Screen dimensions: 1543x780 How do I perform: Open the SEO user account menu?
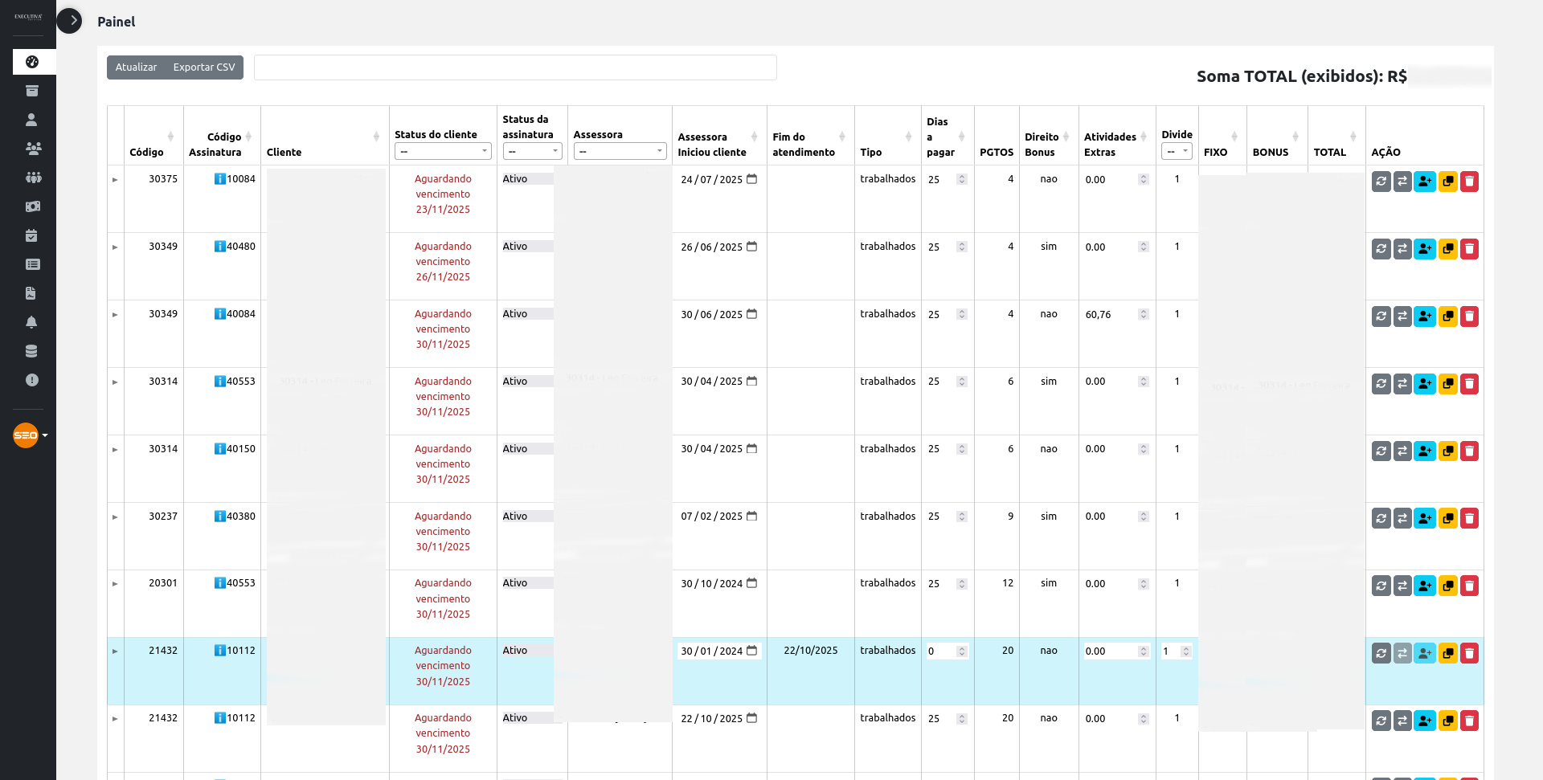pos(31,435)
